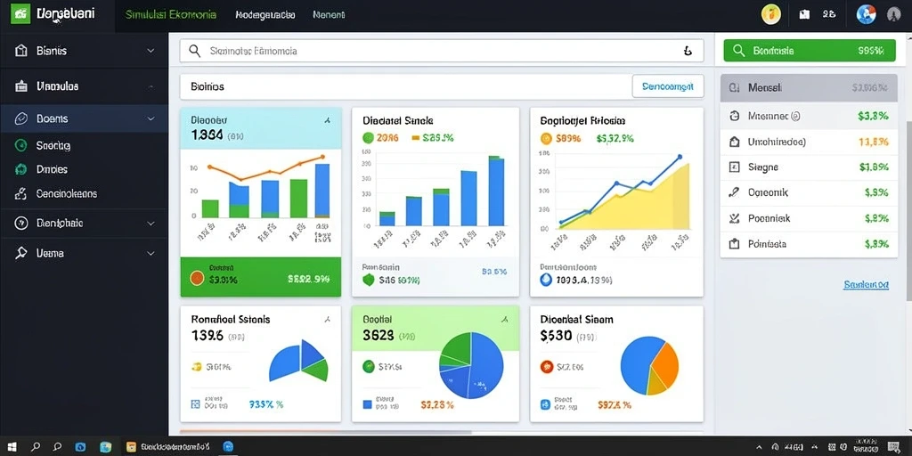Screen dimensions: 912x456
Task: Click the green shield icon in Diudatel Sinole card
Action: tap(368, 280)
